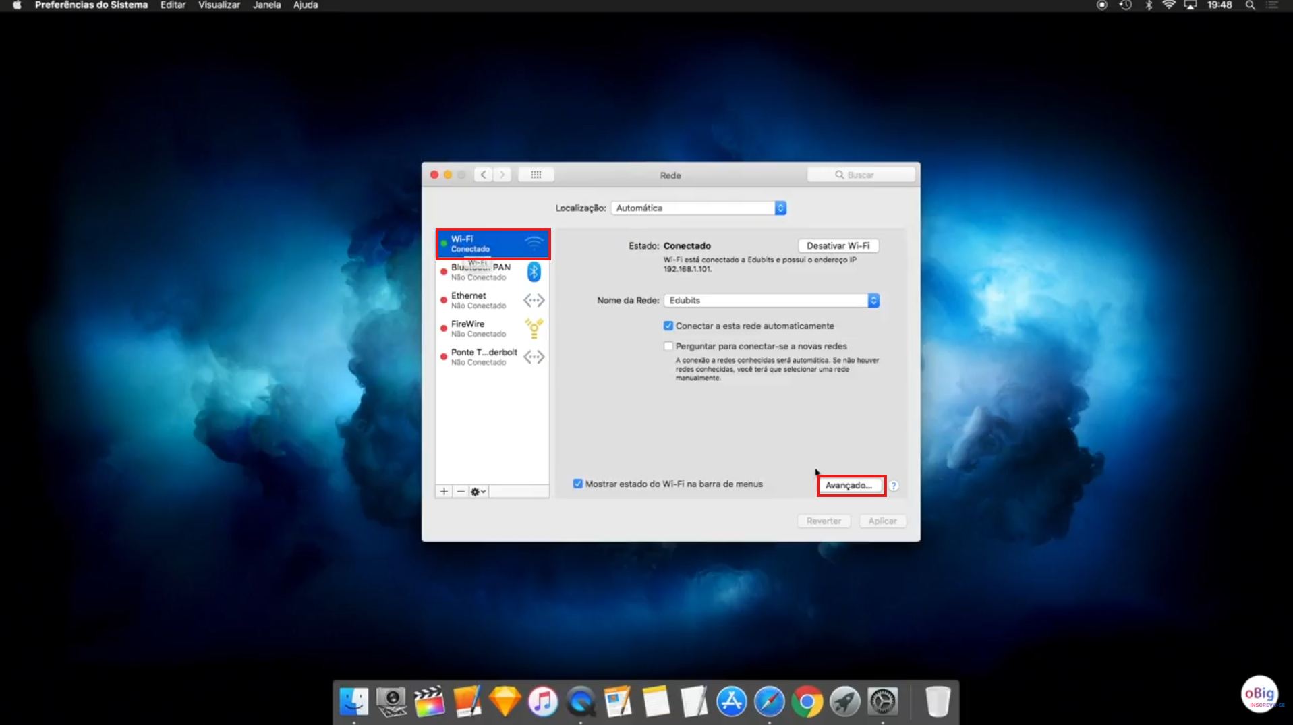Click the Desativar Wi-Fi button

point(838,245)
